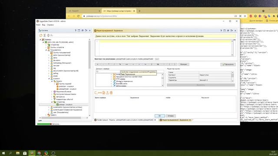This screenshot has height=156, width=278.
Task: Expand the admin (Администратор) user node
Action: (49, 55)
